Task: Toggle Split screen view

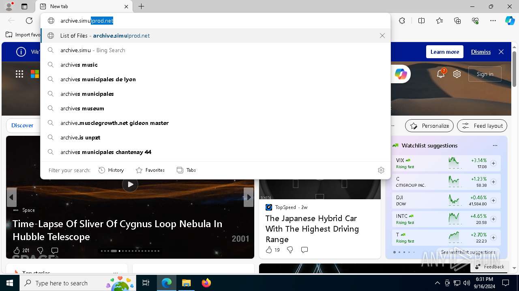Action: click(x=421, y=21)
